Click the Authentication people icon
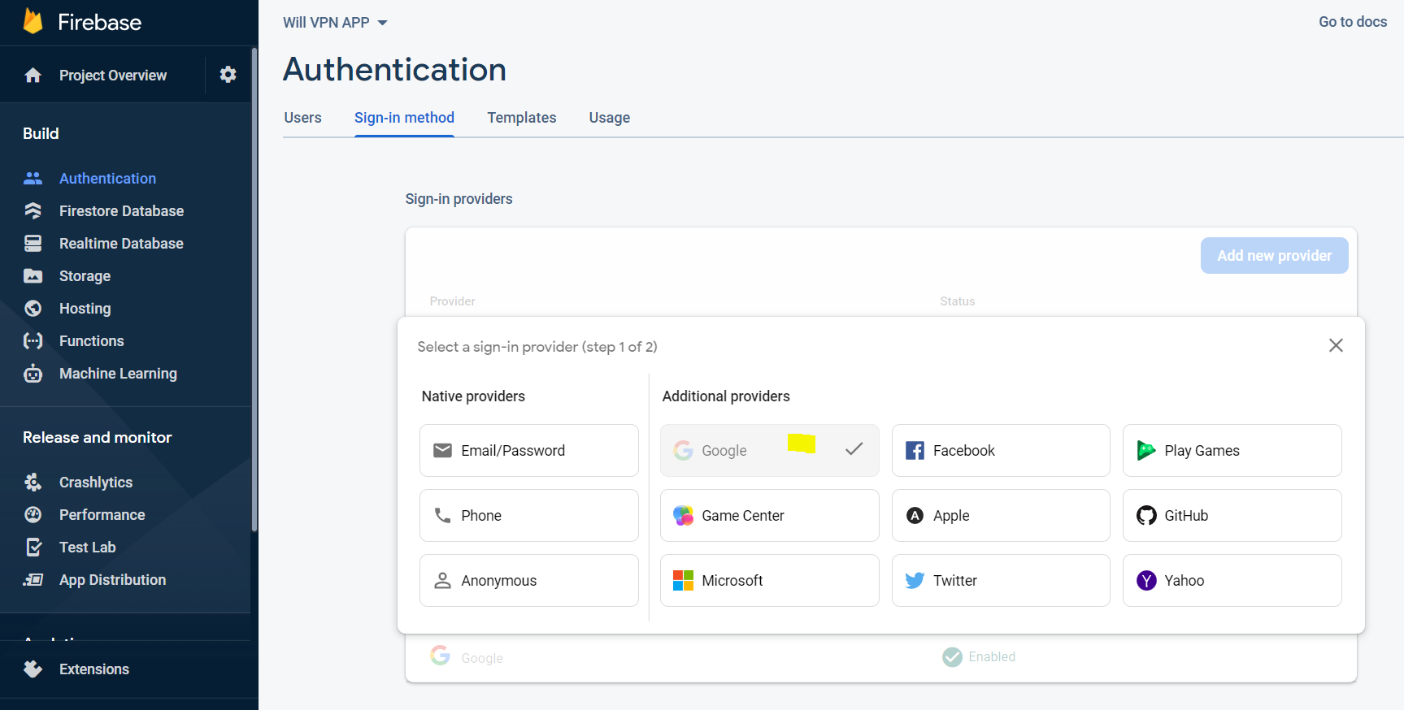Screen dimensions: 1404x710 pyautogui.click(x=33, y=178)
